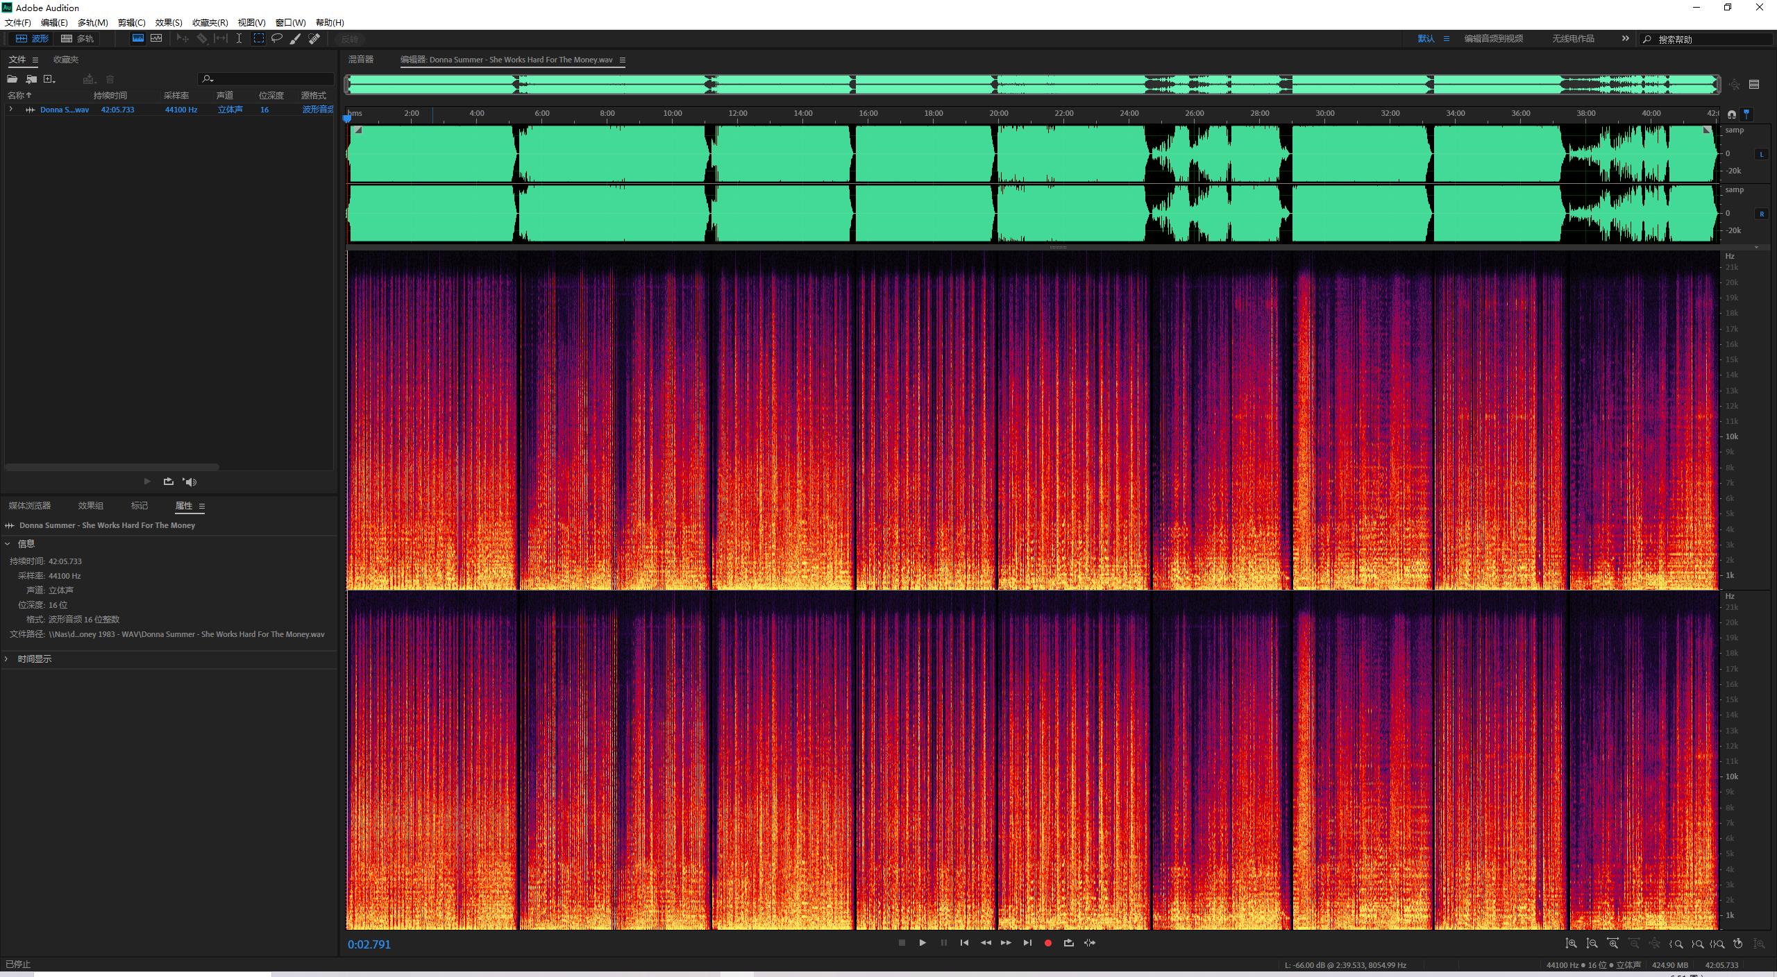The height and width of the screenshot is (977, 1777).
Task: Select the Lasso Selection tool
Action: pyautogui.click(x=277, y=39)
